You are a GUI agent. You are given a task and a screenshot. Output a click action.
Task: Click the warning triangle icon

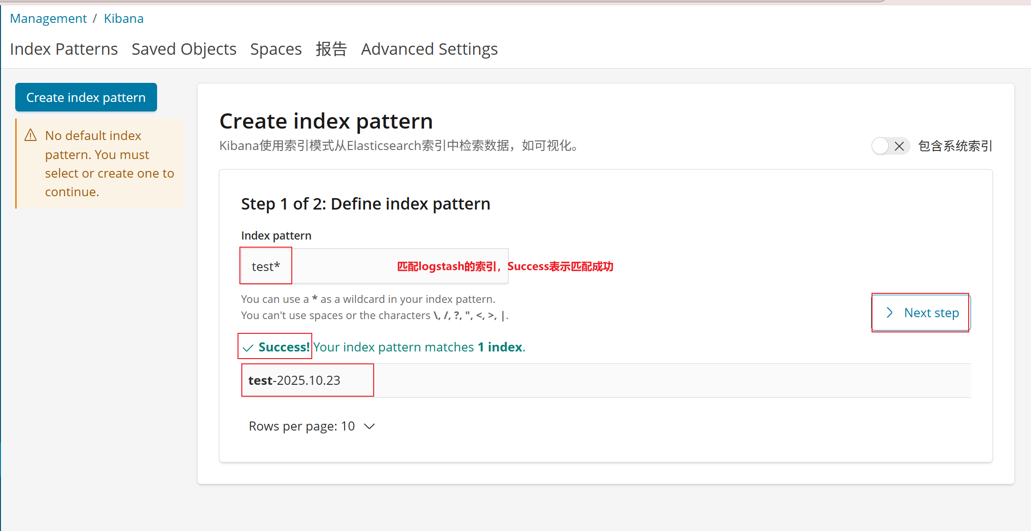coord(30,136)
